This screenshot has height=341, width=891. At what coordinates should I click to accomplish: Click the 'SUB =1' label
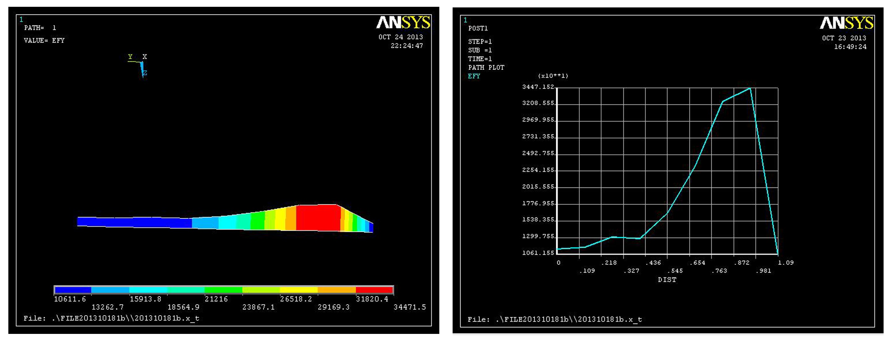(480, 50)
